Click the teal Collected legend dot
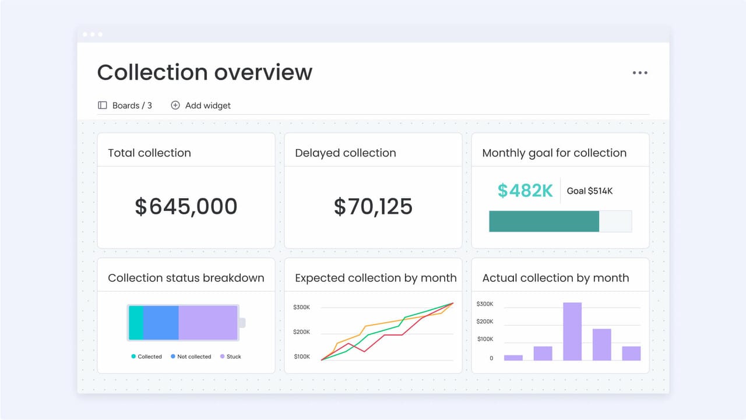This screenshot has width=746, height=420. 133,356
